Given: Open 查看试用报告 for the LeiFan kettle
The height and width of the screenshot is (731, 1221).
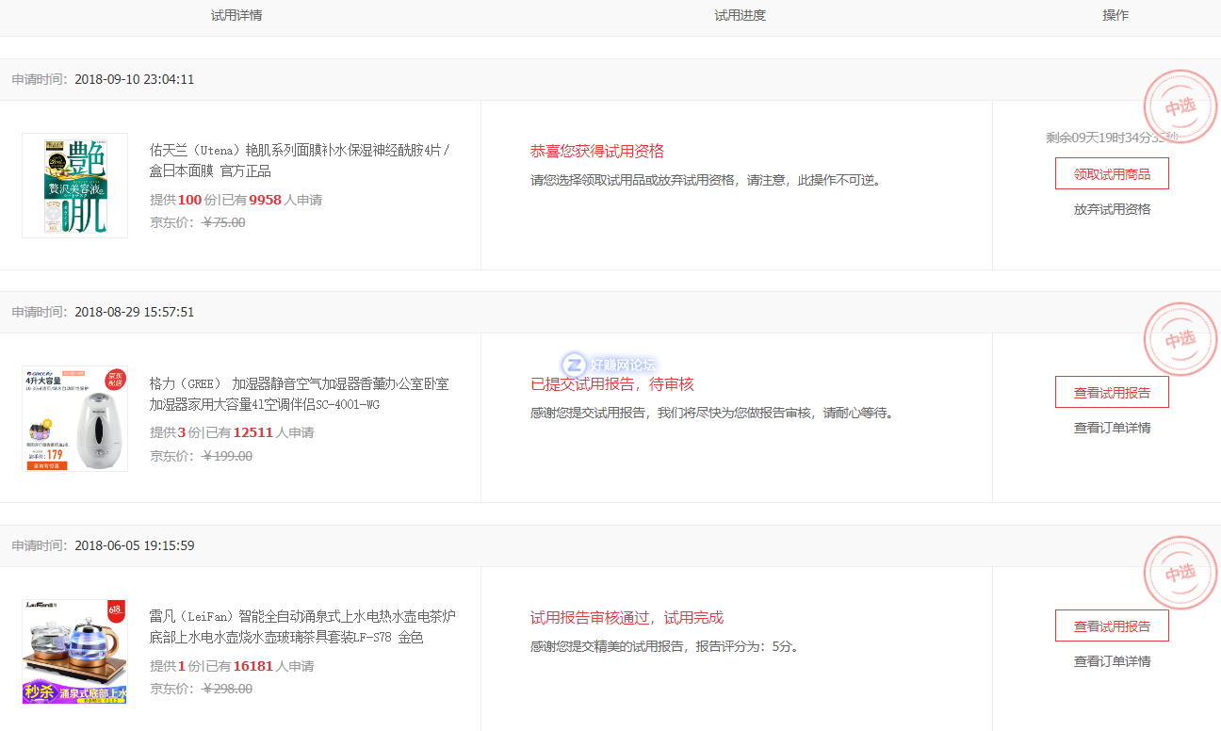Looking at the screenshot, I should [1112, 625].
